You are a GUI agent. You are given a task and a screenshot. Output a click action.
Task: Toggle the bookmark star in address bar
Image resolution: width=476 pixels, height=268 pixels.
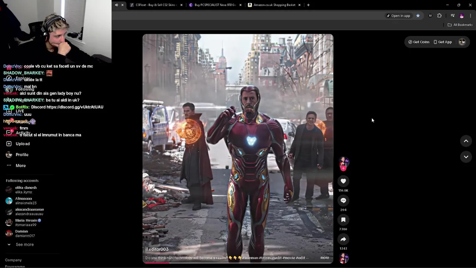coord(418,16)
